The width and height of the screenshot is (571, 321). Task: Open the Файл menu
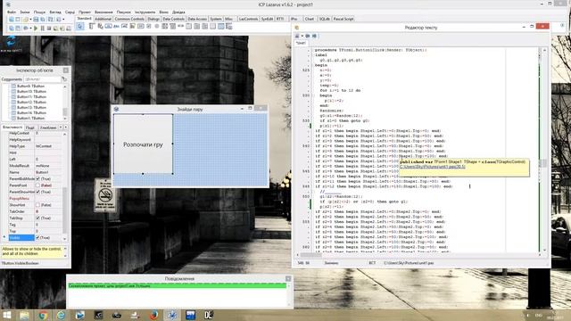(x=12, y=12)
